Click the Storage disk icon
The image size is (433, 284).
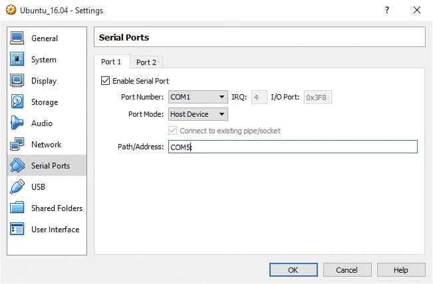coord(17,102)
